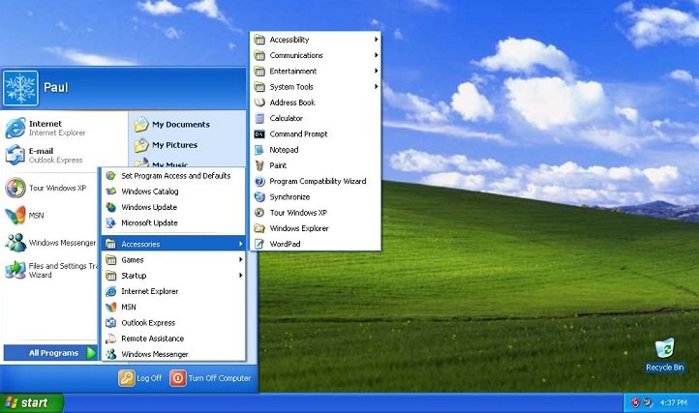
Task: Open Windows Update in All Programs
Action: tap(173, 207)
